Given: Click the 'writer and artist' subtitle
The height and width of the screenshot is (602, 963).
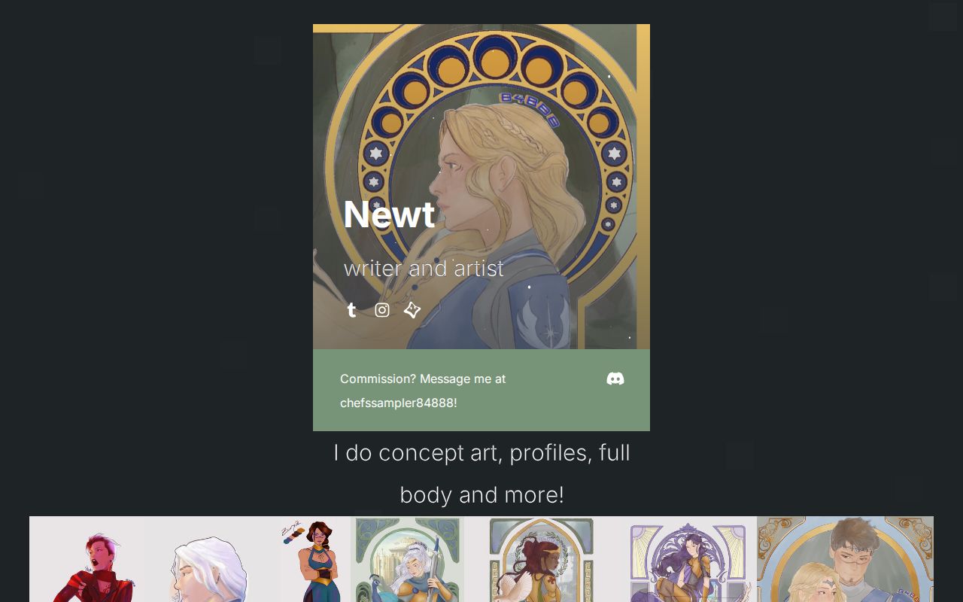Looking at the screenshot, I should coord(424,268).
